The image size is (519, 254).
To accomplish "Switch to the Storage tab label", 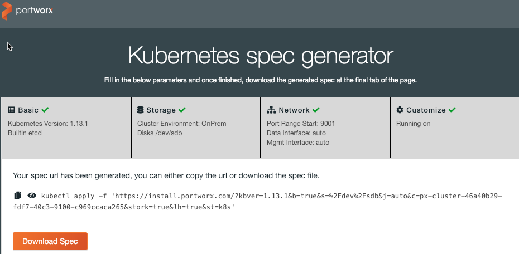I will point(161,110).
